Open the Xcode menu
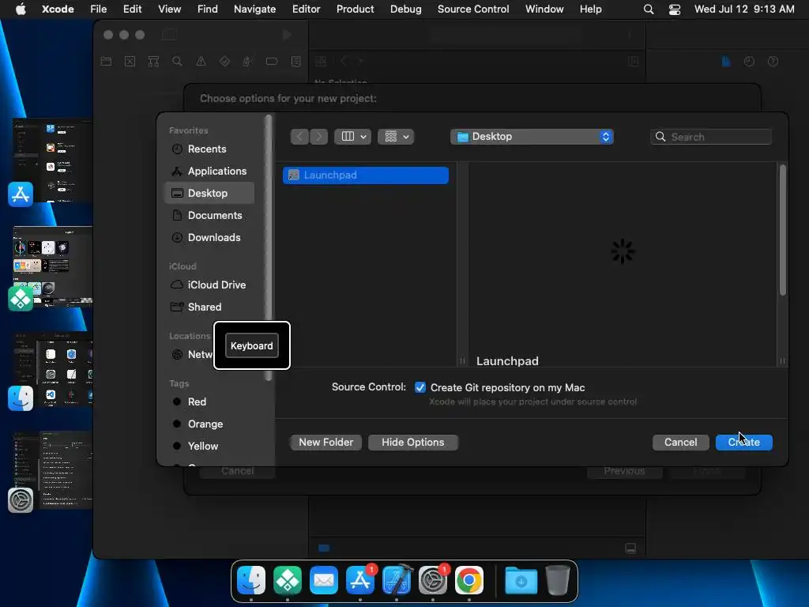 [x=58, y=9]
